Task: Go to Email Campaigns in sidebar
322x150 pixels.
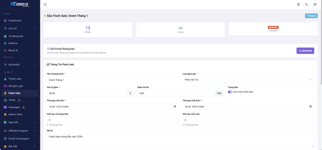Action: coord(19,139)
